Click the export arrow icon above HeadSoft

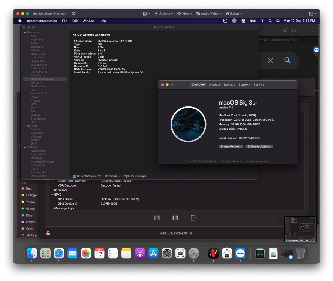click(x=193, y=218)
